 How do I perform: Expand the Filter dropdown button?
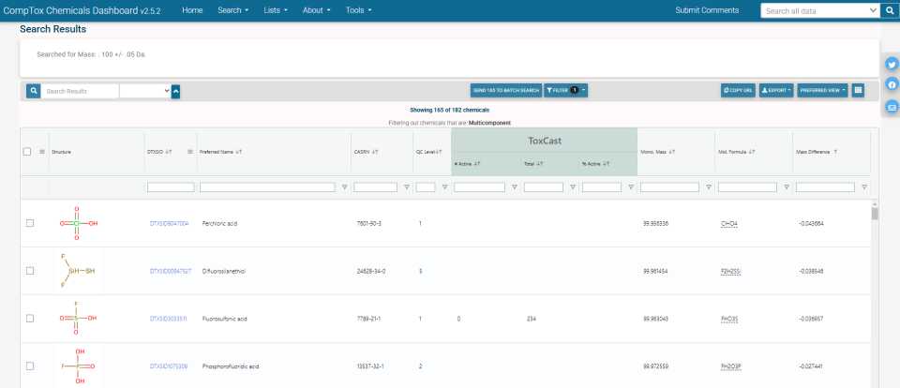coord(566,90)
